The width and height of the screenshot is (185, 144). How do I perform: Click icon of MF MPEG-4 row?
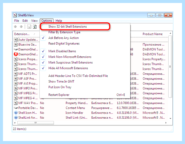click(16, 98)
